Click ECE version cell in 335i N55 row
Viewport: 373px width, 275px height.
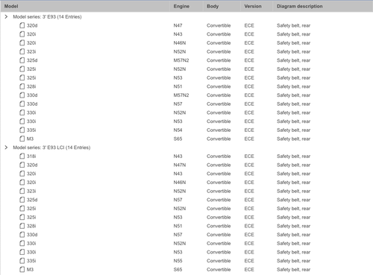(x=249, y=261)
